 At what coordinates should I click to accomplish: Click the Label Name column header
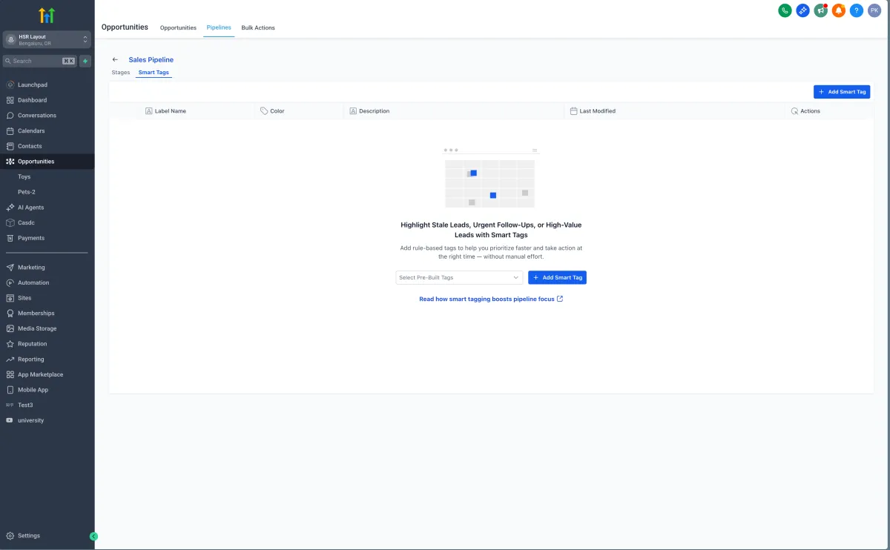tap(166, 111)
